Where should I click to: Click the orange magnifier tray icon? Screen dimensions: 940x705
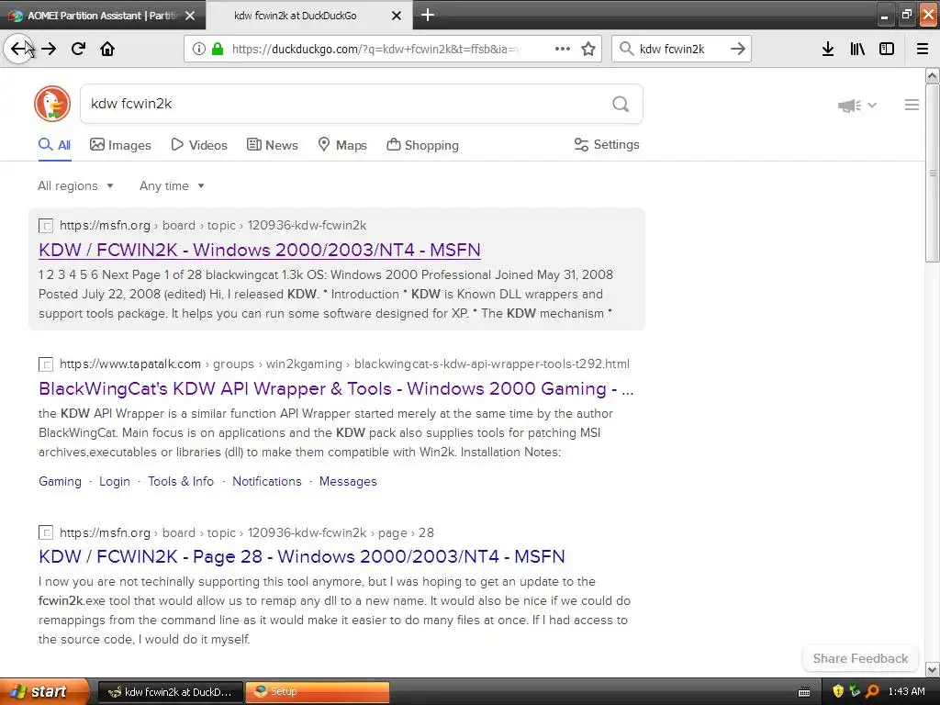(872, 691)
